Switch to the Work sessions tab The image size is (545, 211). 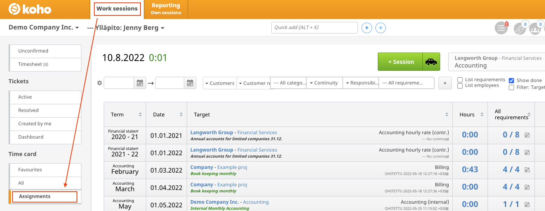117,8
